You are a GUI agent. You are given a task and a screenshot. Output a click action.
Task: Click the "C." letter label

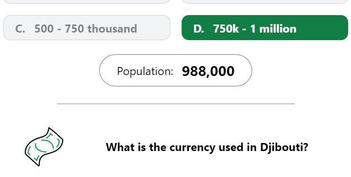20,29
